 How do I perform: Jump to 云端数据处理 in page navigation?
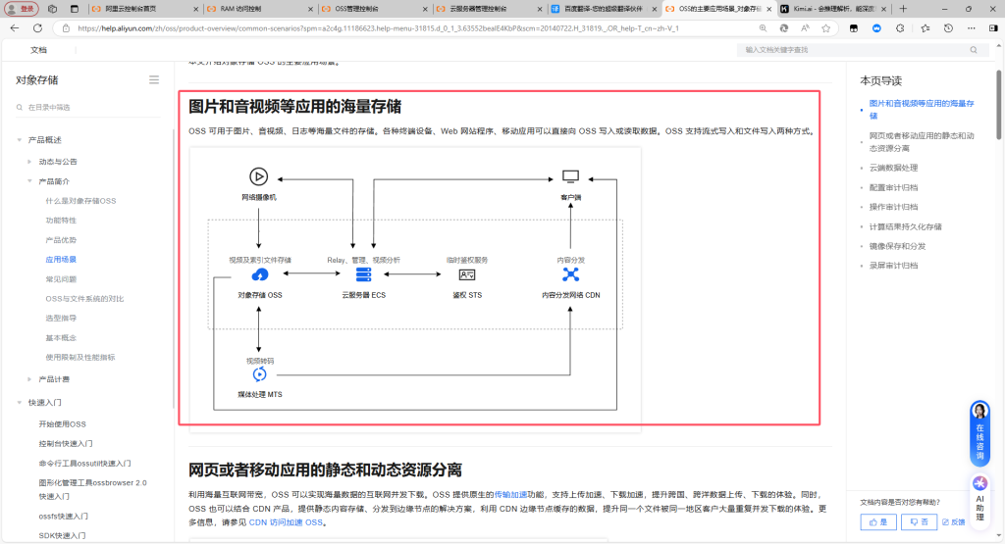tap(892, 168)
